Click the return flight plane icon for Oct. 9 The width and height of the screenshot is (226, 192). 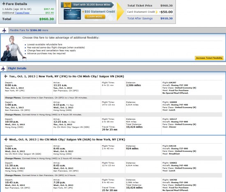pos(6,139)
